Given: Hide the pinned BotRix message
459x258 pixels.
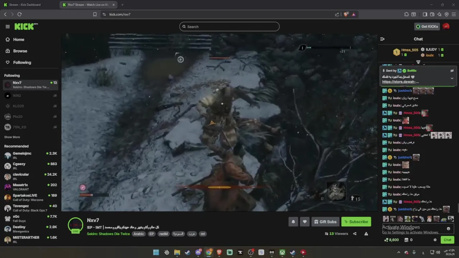Looking at the screenshot, I should 452,71.
